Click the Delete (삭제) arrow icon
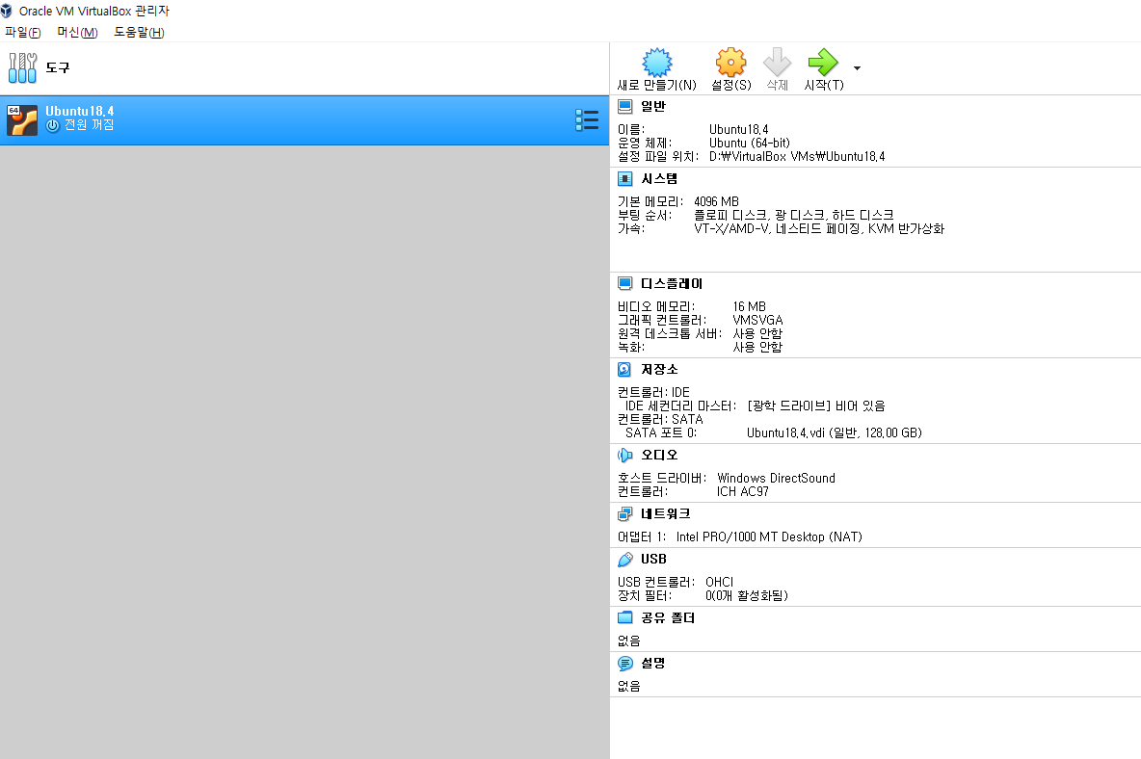This screenshot has width=1141, height=759. 777,63
